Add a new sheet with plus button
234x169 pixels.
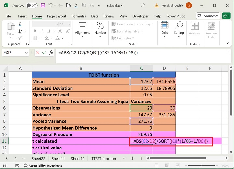[x=132, y=158]
